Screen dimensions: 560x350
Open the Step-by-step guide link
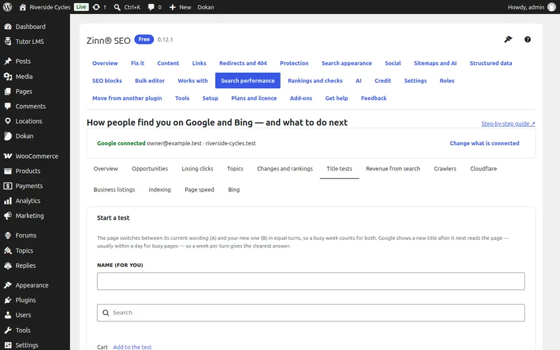pyautogui.click(x=508, y=124)
